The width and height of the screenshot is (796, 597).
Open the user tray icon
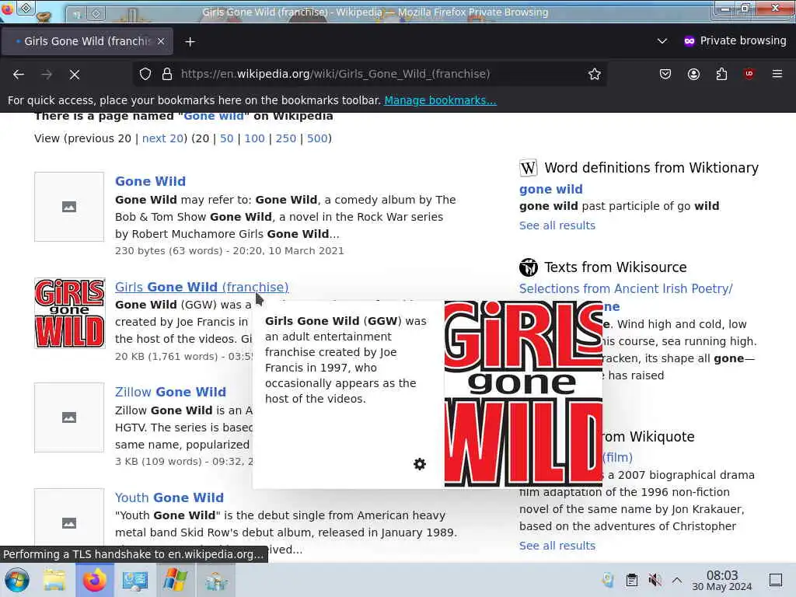point(608,580)
